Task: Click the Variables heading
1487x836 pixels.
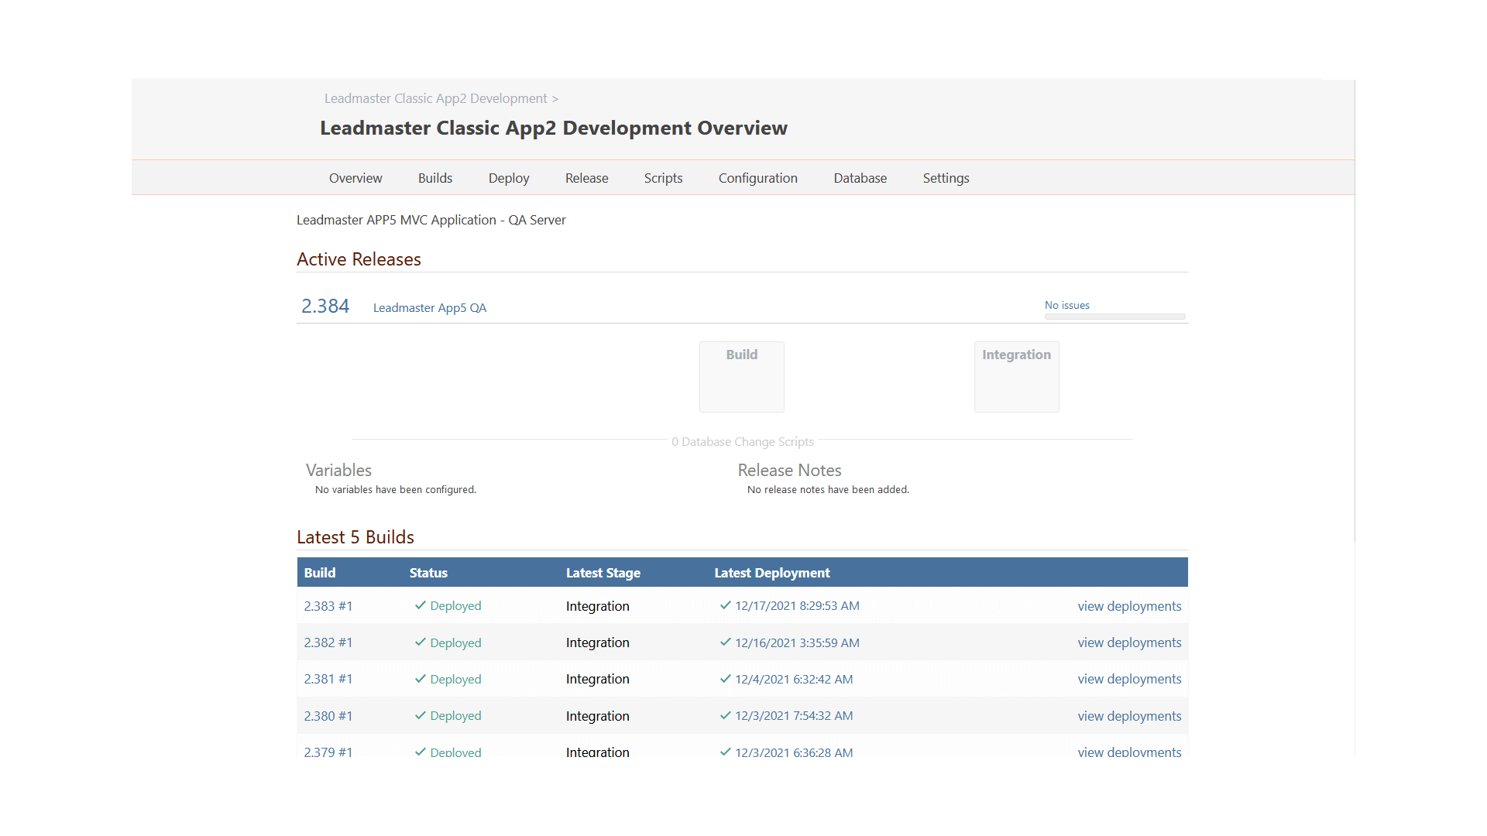Action: pos(338,470)
